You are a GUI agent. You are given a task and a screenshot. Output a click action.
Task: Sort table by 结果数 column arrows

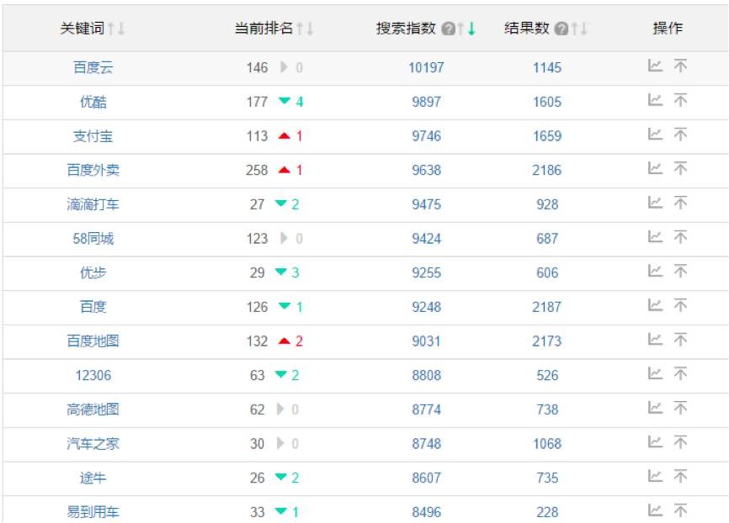[x=579, y=29]
